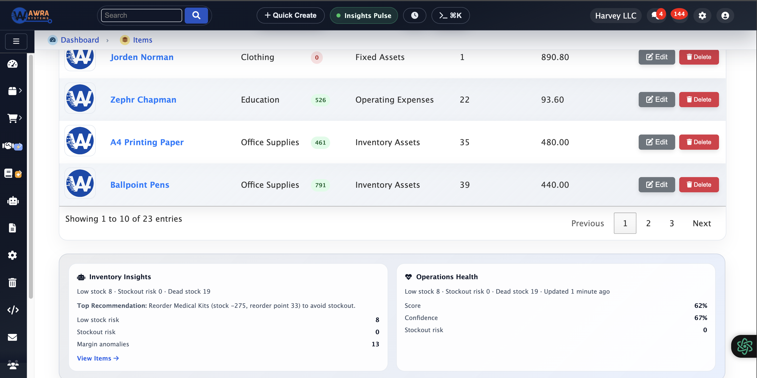Edit the Ballpoint Pens item
This screenshot has height=378, width=757.
coord(656,185)
